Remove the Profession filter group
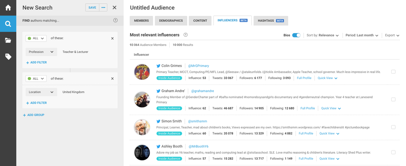The height and width of the screenshot is (166, 406). 112,38
